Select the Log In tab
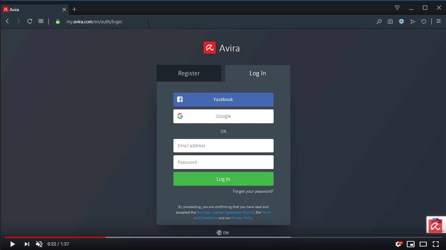446x250 pixels. pos(258,73)
